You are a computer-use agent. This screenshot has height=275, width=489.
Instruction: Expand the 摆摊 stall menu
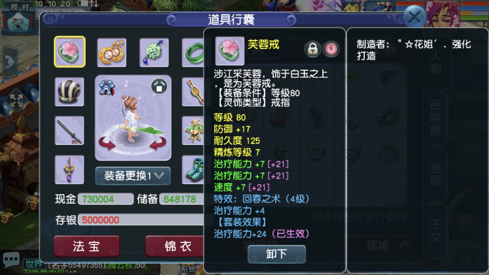pyautogui.click(x=382, y=245)
